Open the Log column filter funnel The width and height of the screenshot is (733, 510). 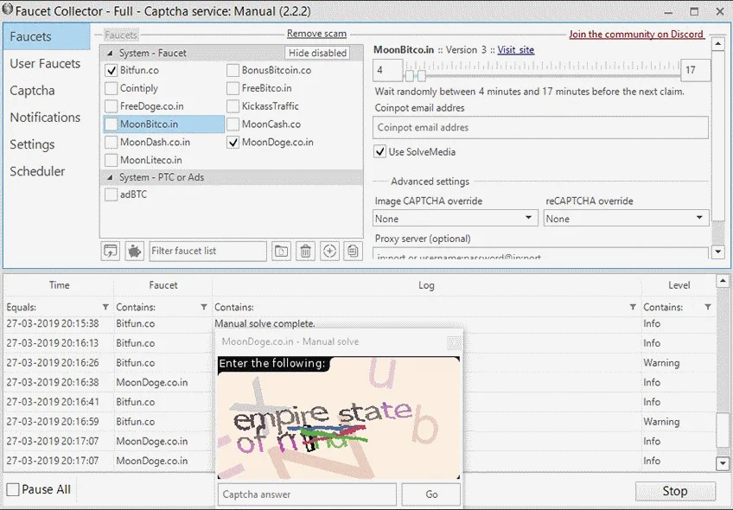point(633,307)
